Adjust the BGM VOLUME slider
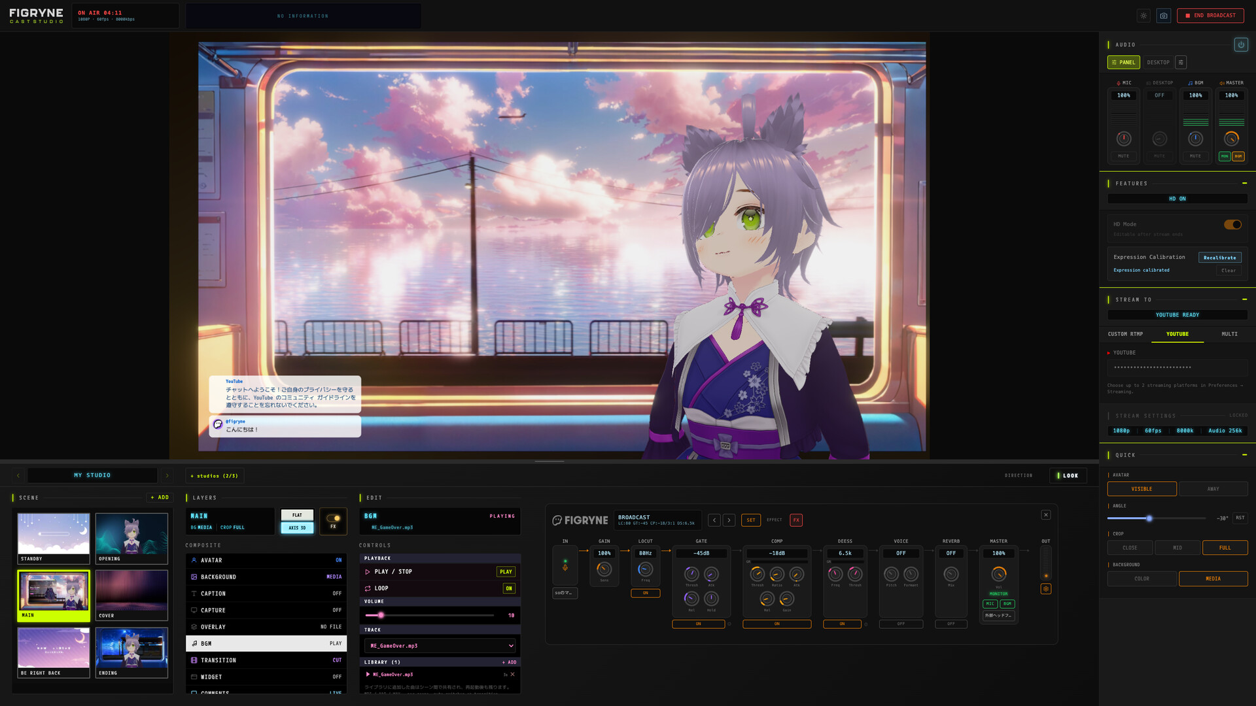The image size is (1256, 706). coord(430,615)
